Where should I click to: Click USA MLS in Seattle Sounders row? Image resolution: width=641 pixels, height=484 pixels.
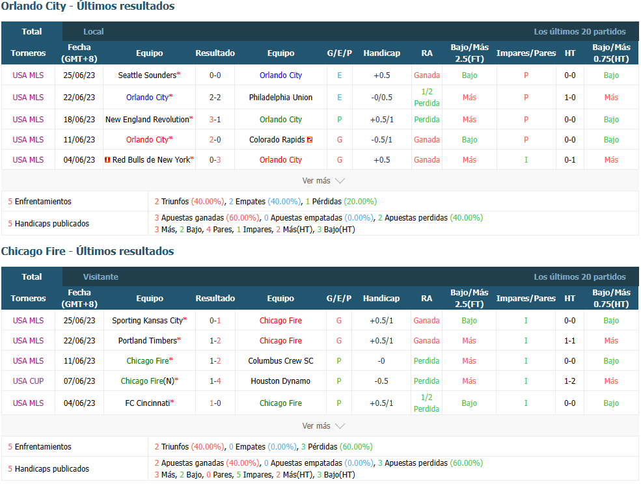(x=28, y=75)
